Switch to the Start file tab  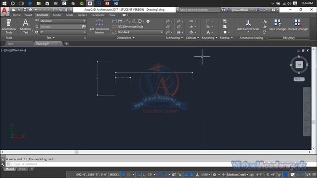pos(10,44)
